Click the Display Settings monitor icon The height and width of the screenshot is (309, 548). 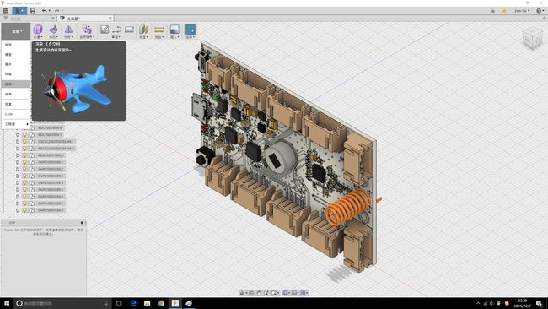pos(286,293)
